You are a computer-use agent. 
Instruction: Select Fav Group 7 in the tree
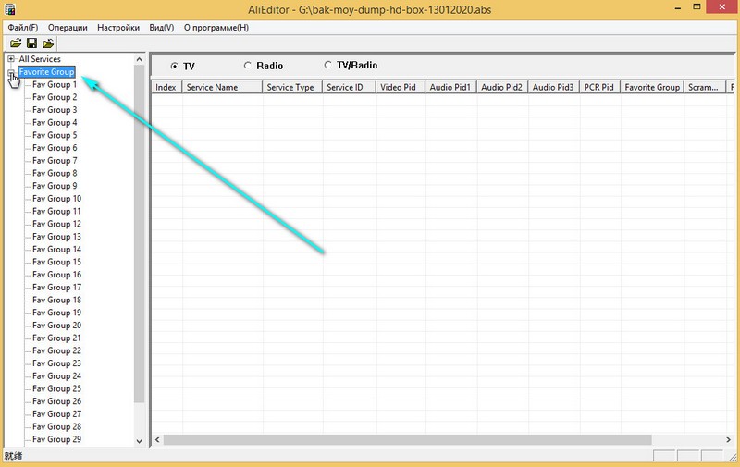55,161
